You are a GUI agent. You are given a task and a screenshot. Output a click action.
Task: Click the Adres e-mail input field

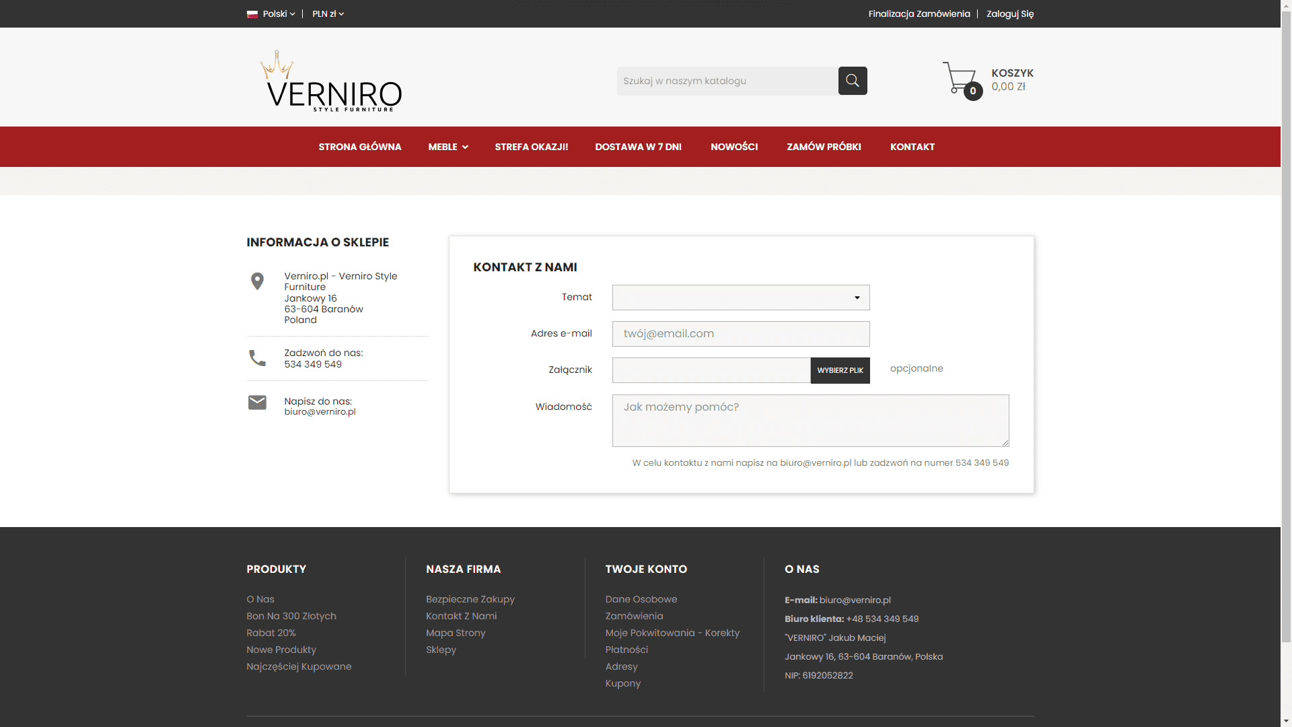(740, 334)
